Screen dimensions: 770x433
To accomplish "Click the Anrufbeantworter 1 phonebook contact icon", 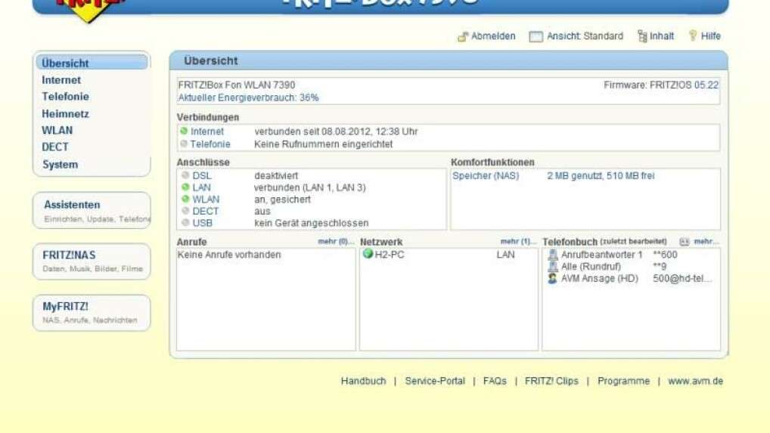I will tap(553, 255).
